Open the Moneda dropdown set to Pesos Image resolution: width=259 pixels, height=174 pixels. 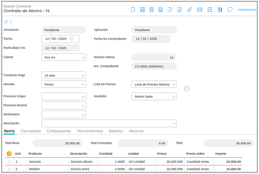(63, 84)
